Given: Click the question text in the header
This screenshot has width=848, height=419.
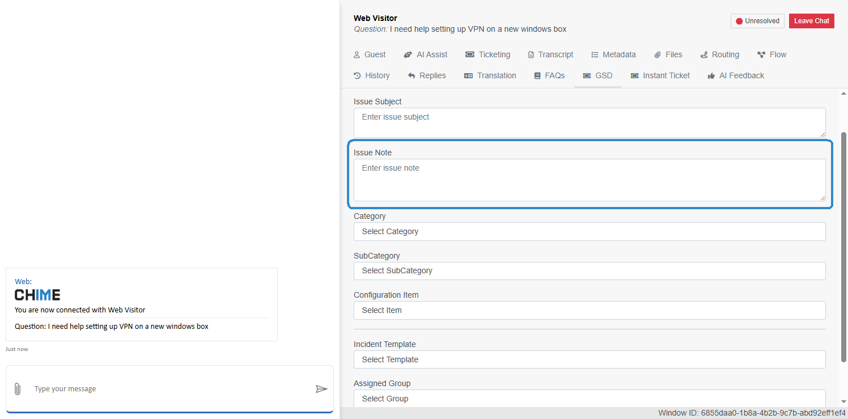Looking at the screenshot, I should tap(478, 29).
